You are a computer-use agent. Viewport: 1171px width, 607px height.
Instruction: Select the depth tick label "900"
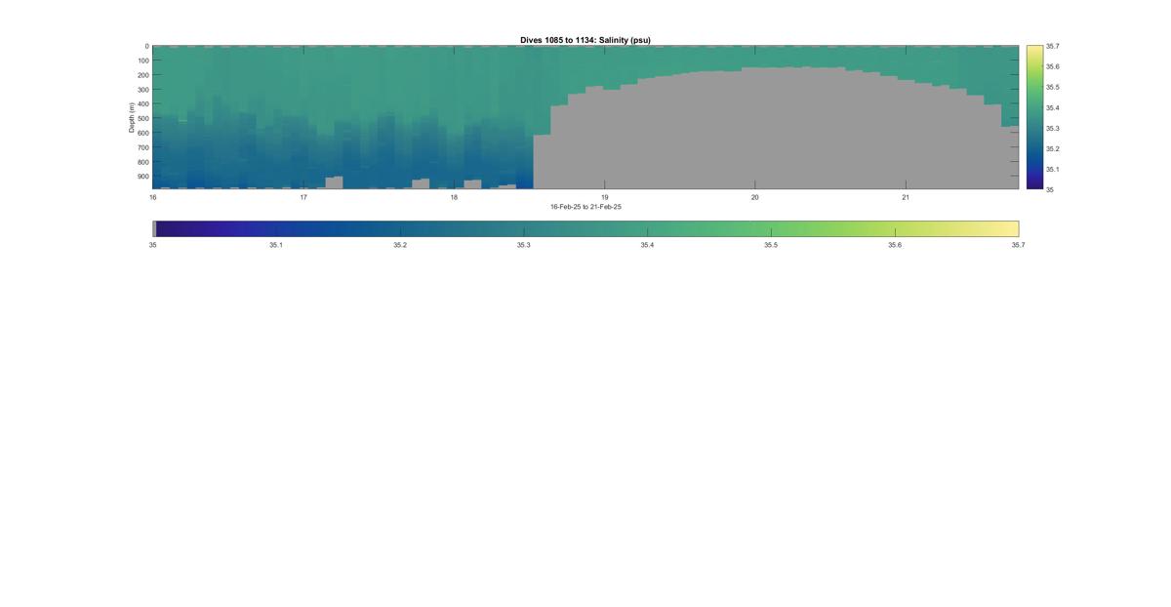coord(142,178)
